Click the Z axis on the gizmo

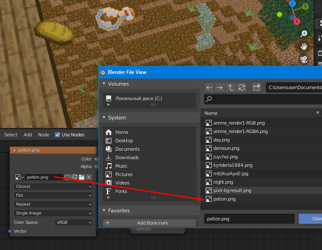click(x=292, y=3)
